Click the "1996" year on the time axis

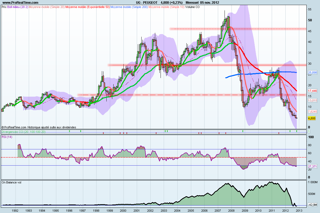pos(69,210)
